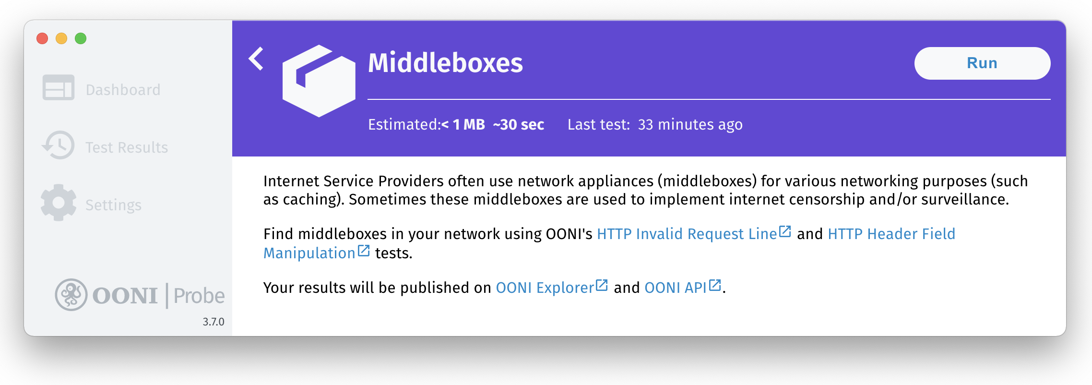Viewport: 1092px width, 385px height.
Task: Click external link icon after OONI API
Action: [x=715, y=286]
